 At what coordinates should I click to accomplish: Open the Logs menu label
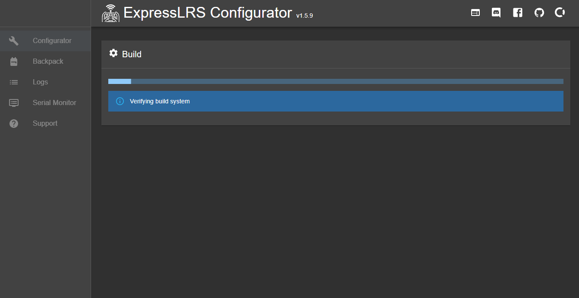(40, 82)
